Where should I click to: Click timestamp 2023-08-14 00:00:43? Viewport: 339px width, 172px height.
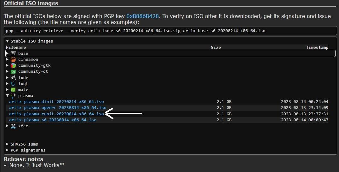click(x=305, y=120)
